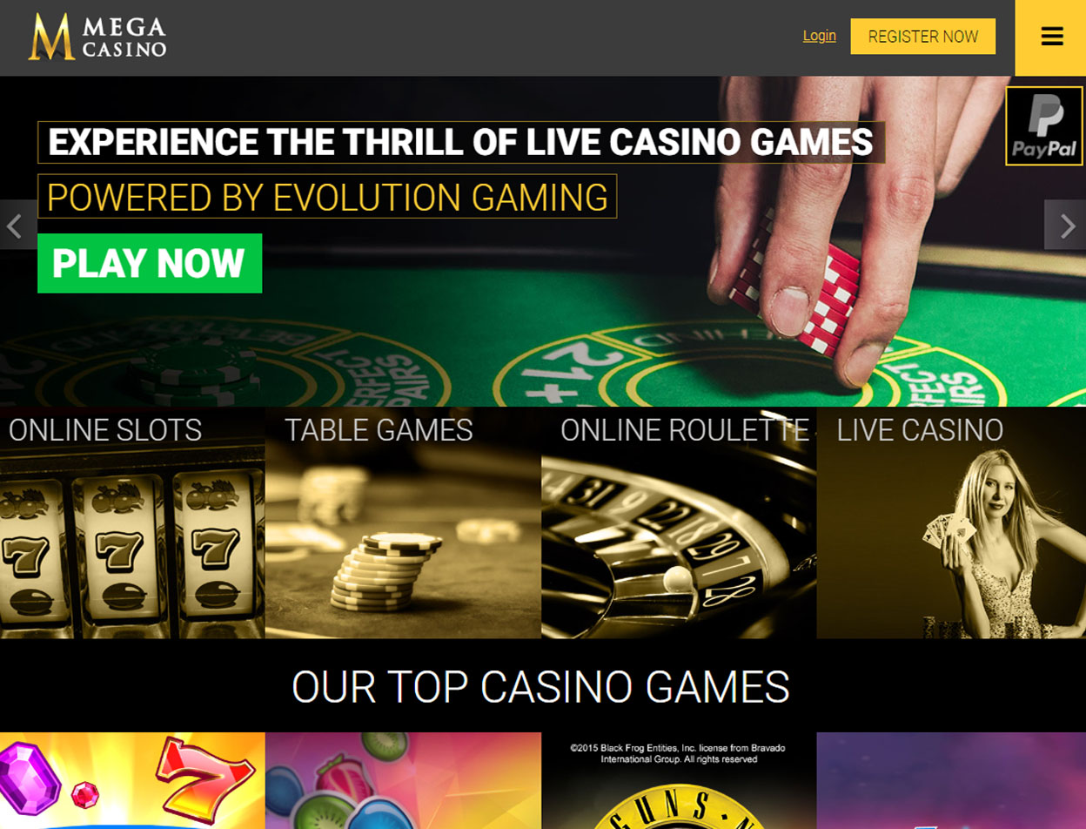Select the gems and sevens game thumbnail
1086x829 pixels.
[132, 780]
